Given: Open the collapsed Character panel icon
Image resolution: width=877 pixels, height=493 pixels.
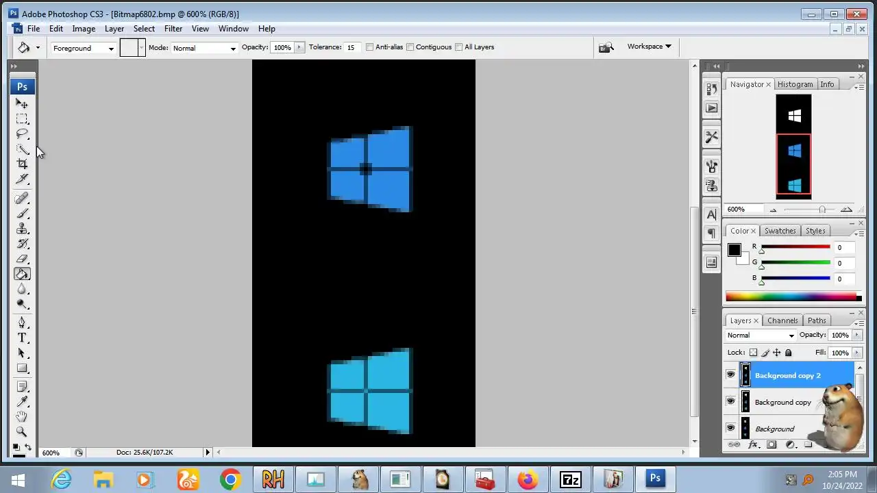Looking at the screenshot, I should 711,214.
